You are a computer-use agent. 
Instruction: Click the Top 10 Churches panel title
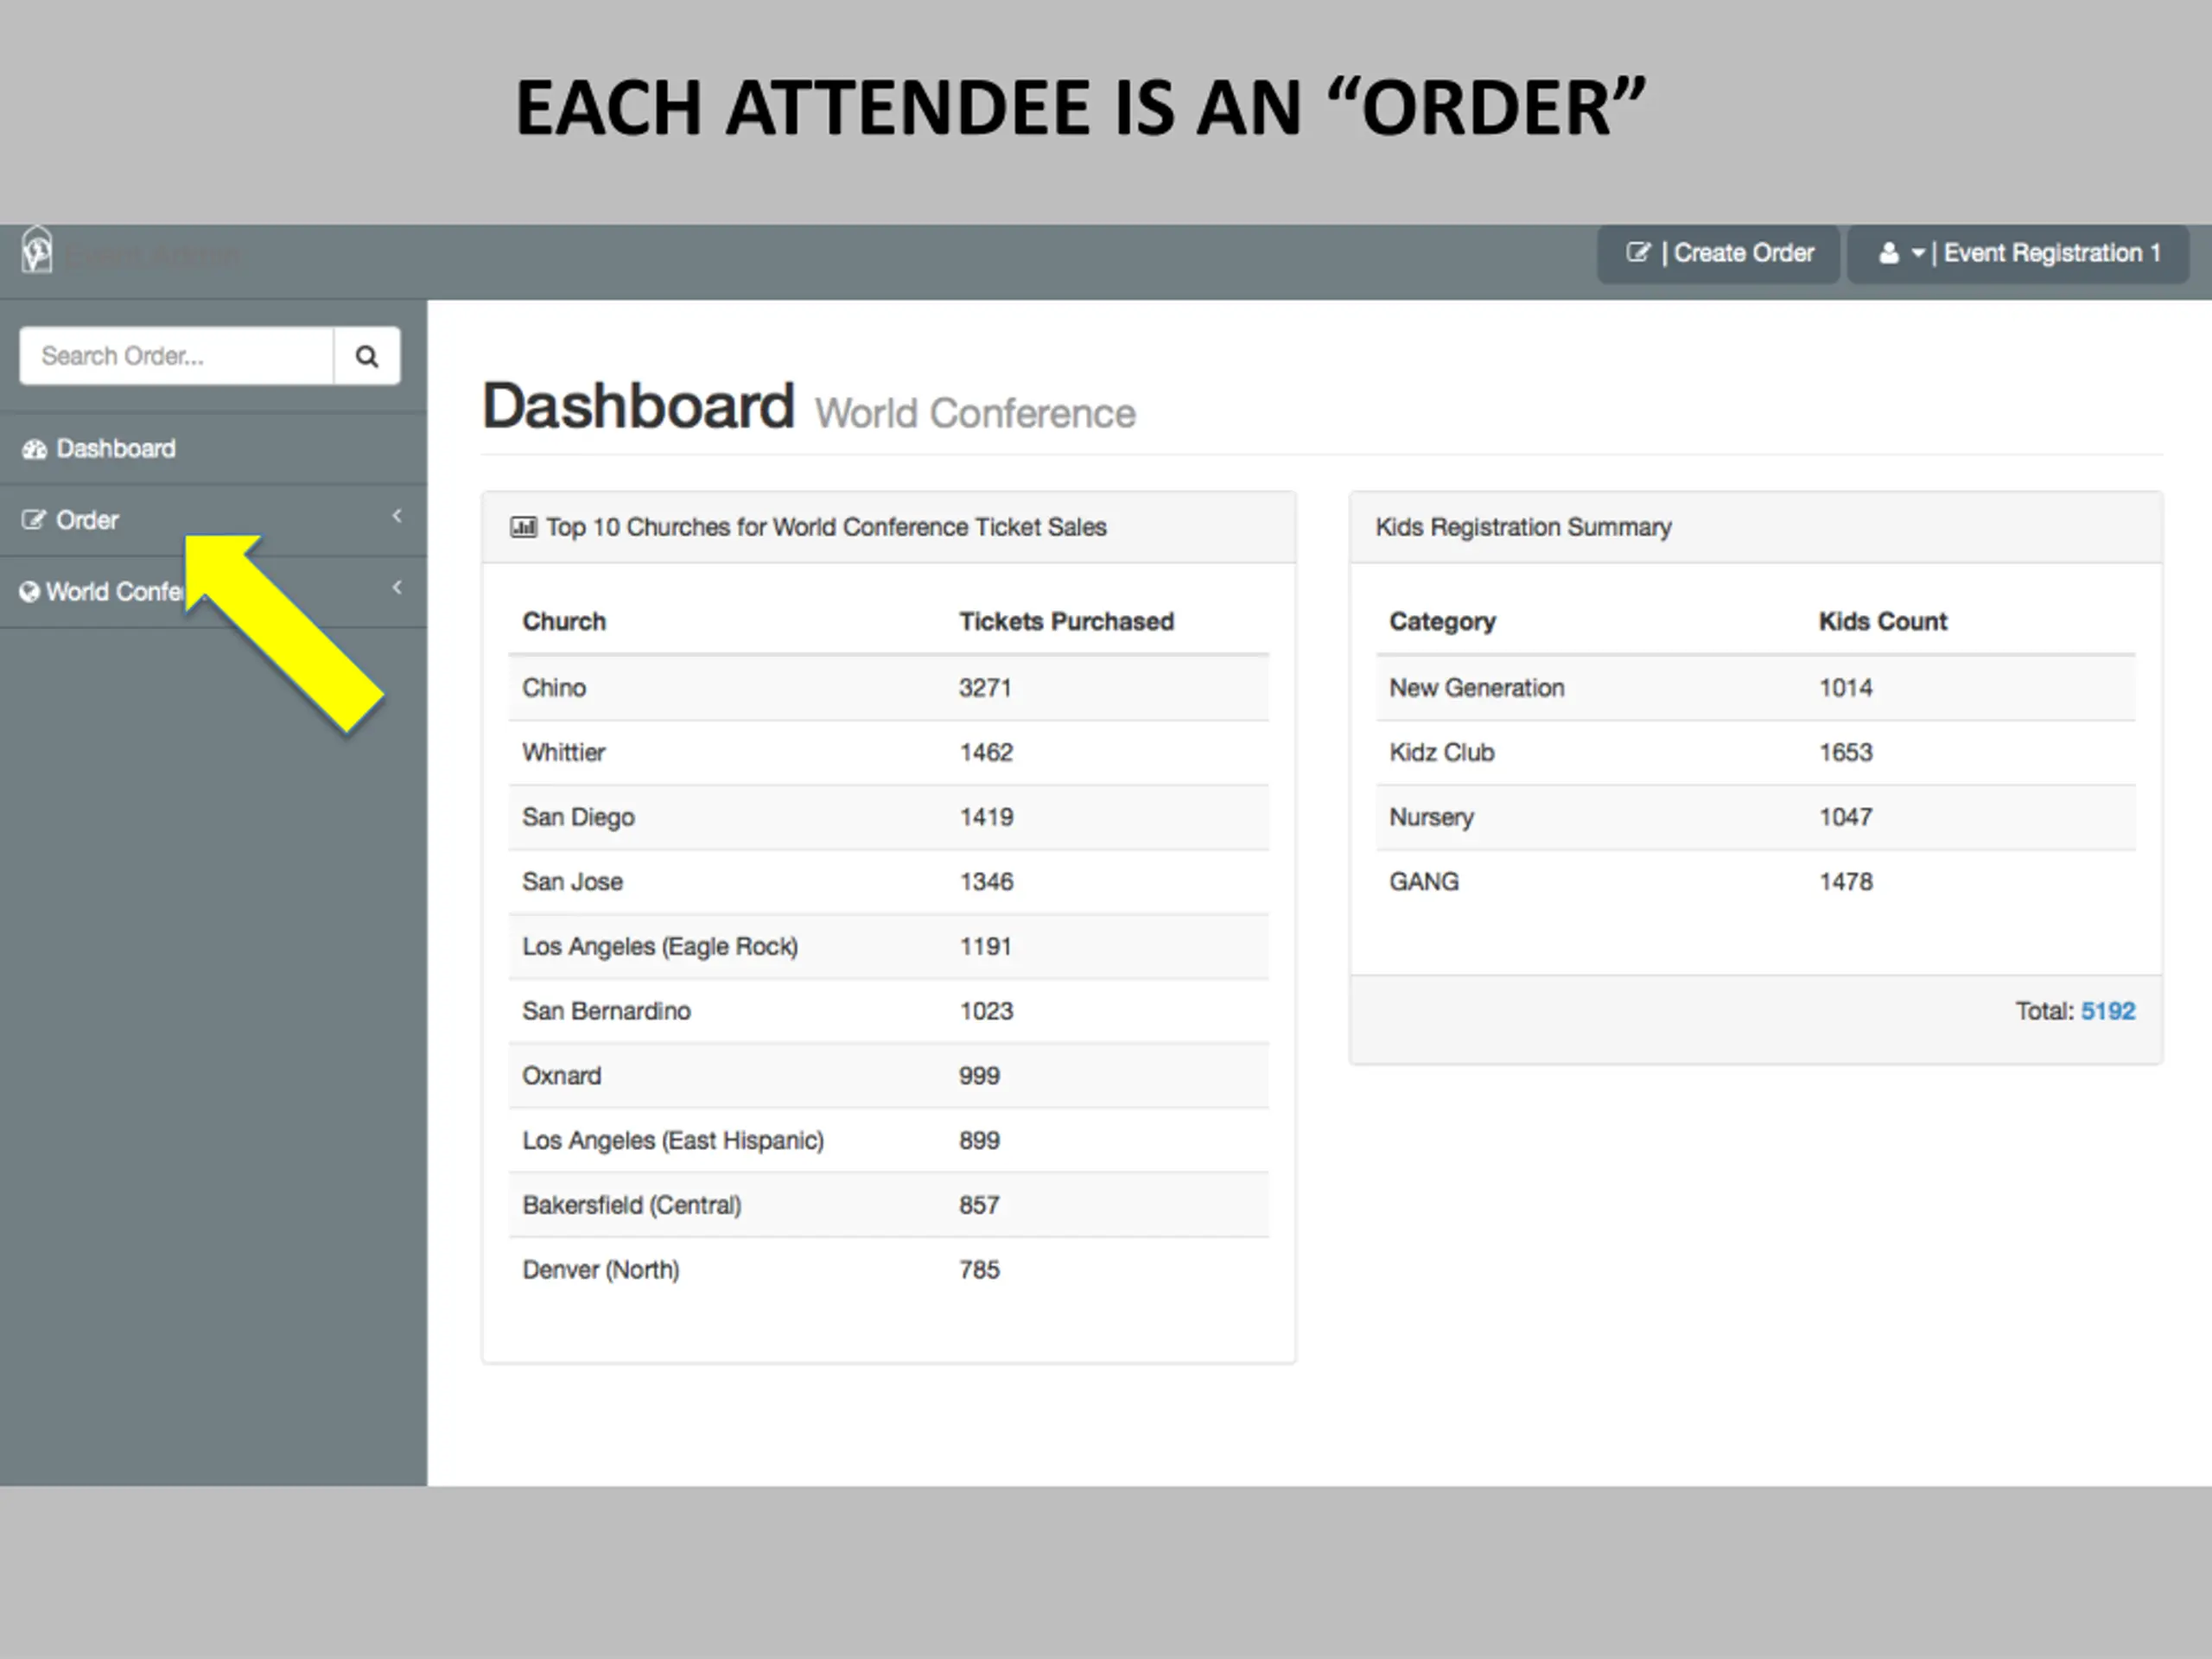[x=826, y=527]
